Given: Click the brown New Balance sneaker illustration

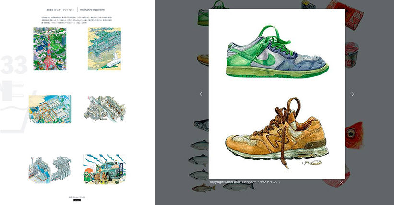Looking at the screenshot, I should [x=276, y=133].
